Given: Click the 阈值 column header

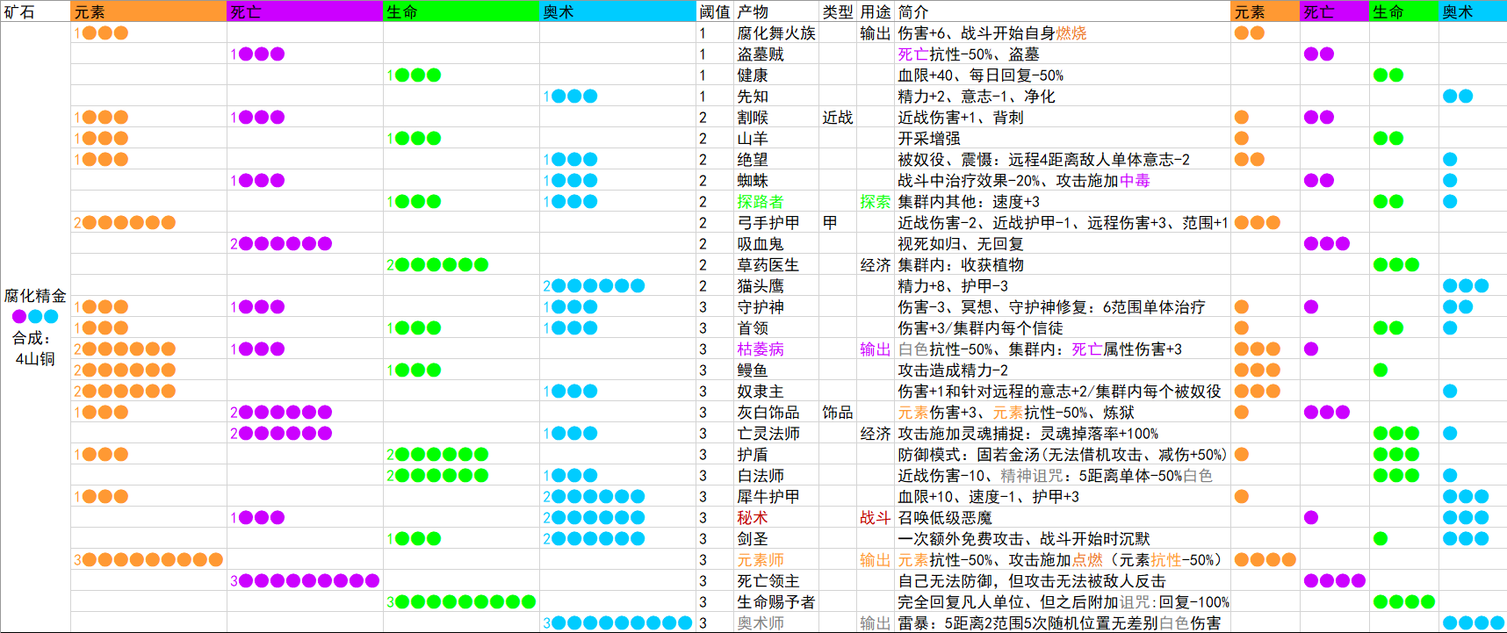Looking at the screenshot, I should [715, 11].
